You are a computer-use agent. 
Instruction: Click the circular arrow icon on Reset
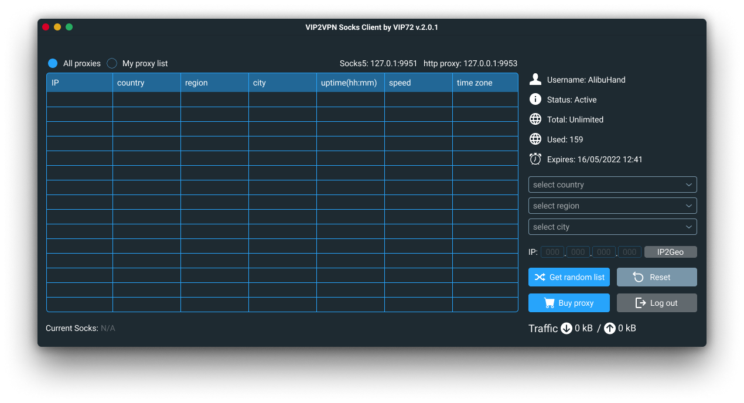(x=638, y=277)
